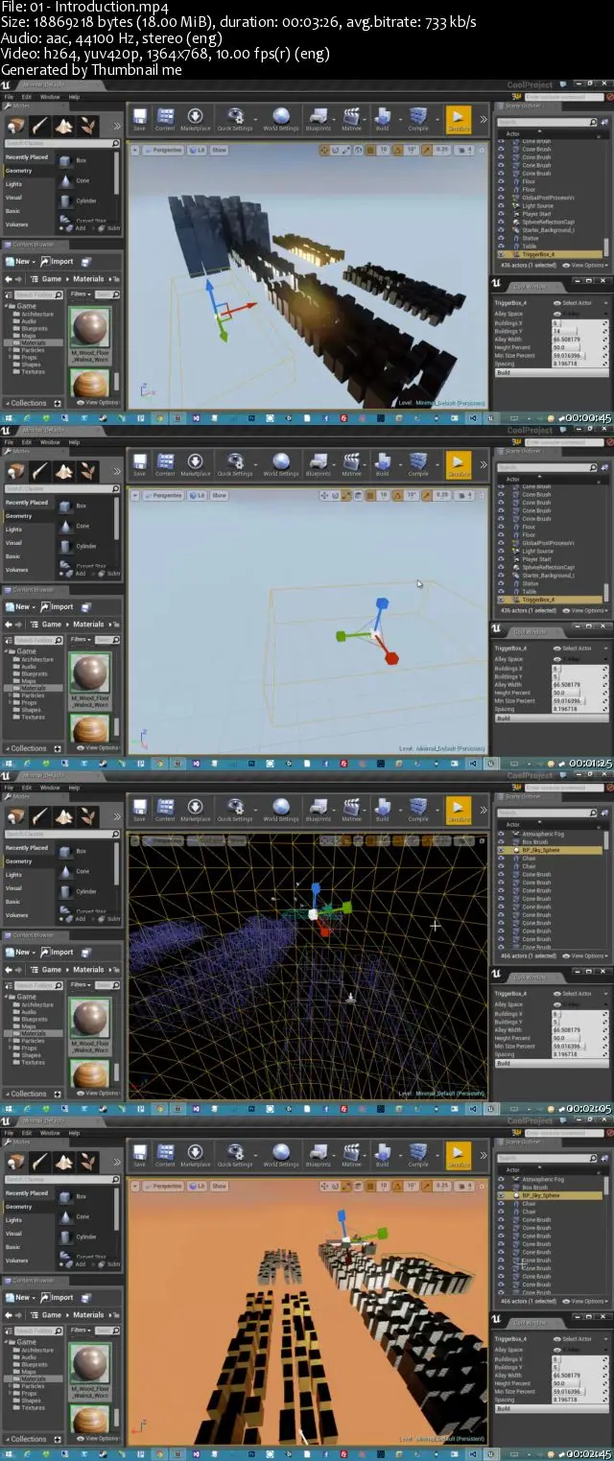This screenshot has height=1461, width=614.
Task: Open New asset dropdown in the 00:00:45 frame
Action: point(20,261)
